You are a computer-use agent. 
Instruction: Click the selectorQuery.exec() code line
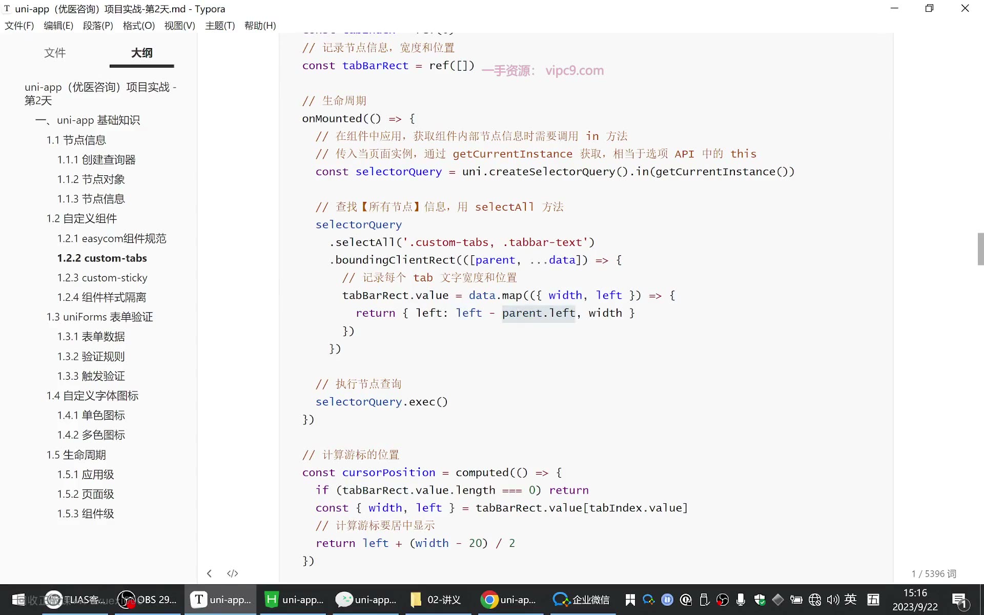[x=382, y=402]
